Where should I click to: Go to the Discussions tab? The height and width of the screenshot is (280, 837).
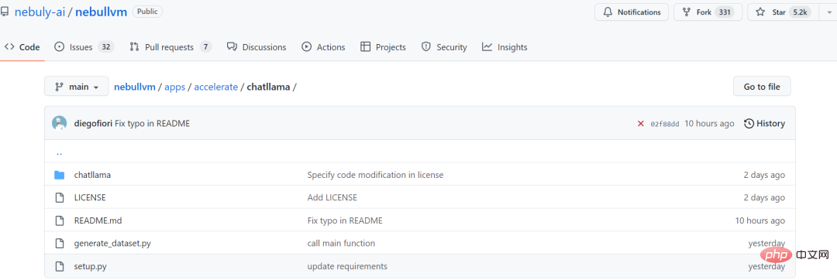point(257,47)
